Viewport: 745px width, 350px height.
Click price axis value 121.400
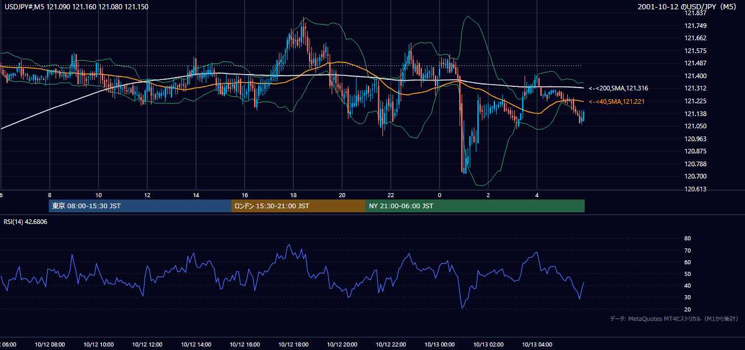click(695, 76)
